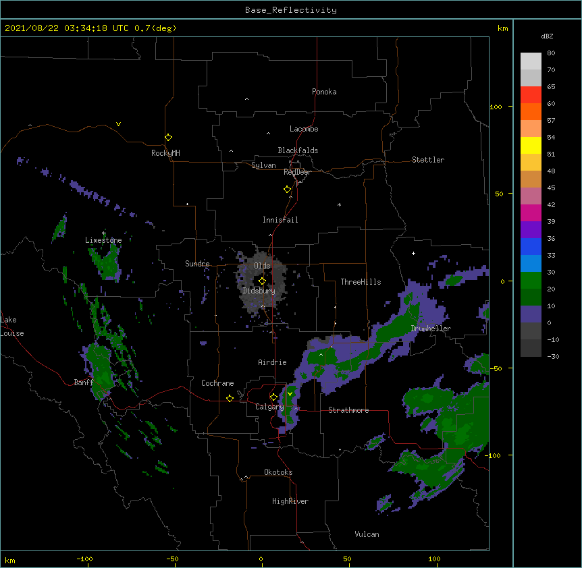The width and height of the screenshot is (582, 568).
Task: Click the -100 tick on the bottom axis
Action: coord(84,559)
